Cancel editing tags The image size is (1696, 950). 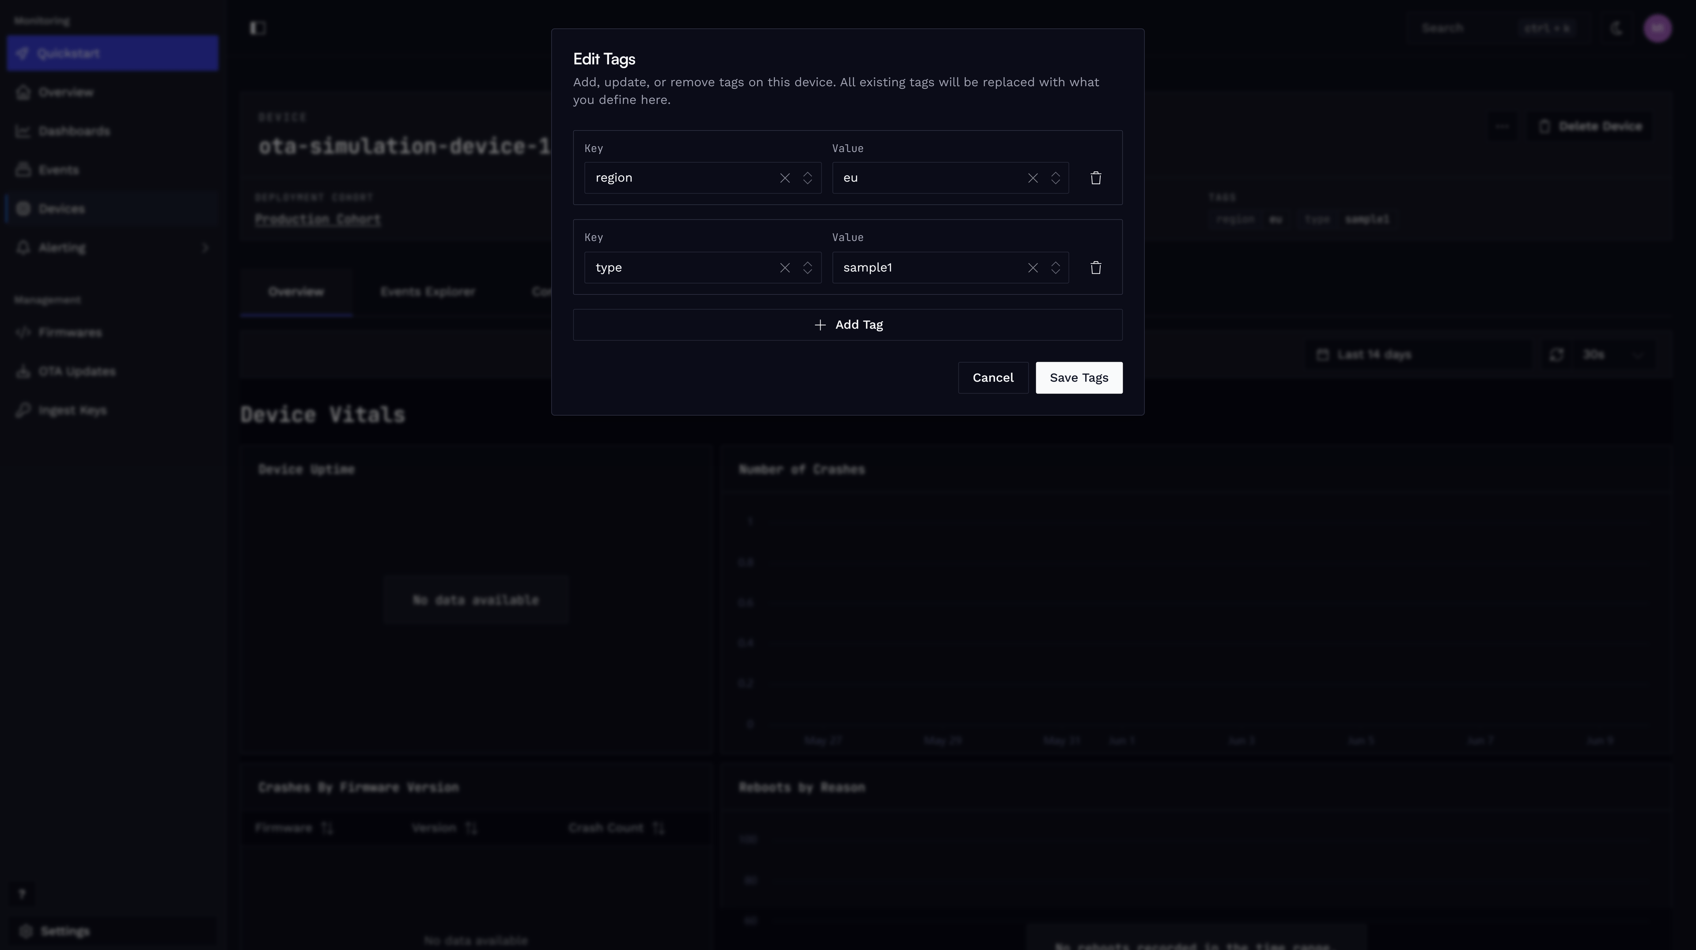pyautogui.click(x=993, y=377)
